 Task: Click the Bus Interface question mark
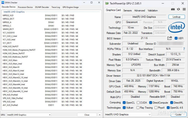point(184,49)
